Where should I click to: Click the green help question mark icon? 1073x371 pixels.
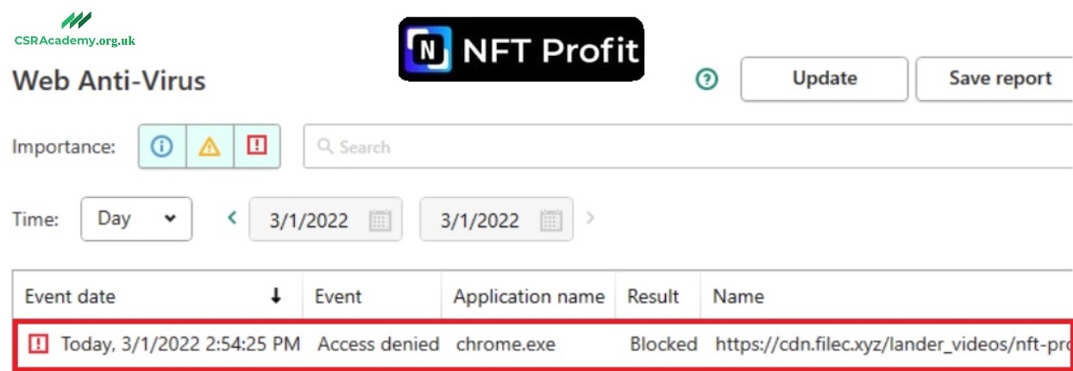coord(707,80)
